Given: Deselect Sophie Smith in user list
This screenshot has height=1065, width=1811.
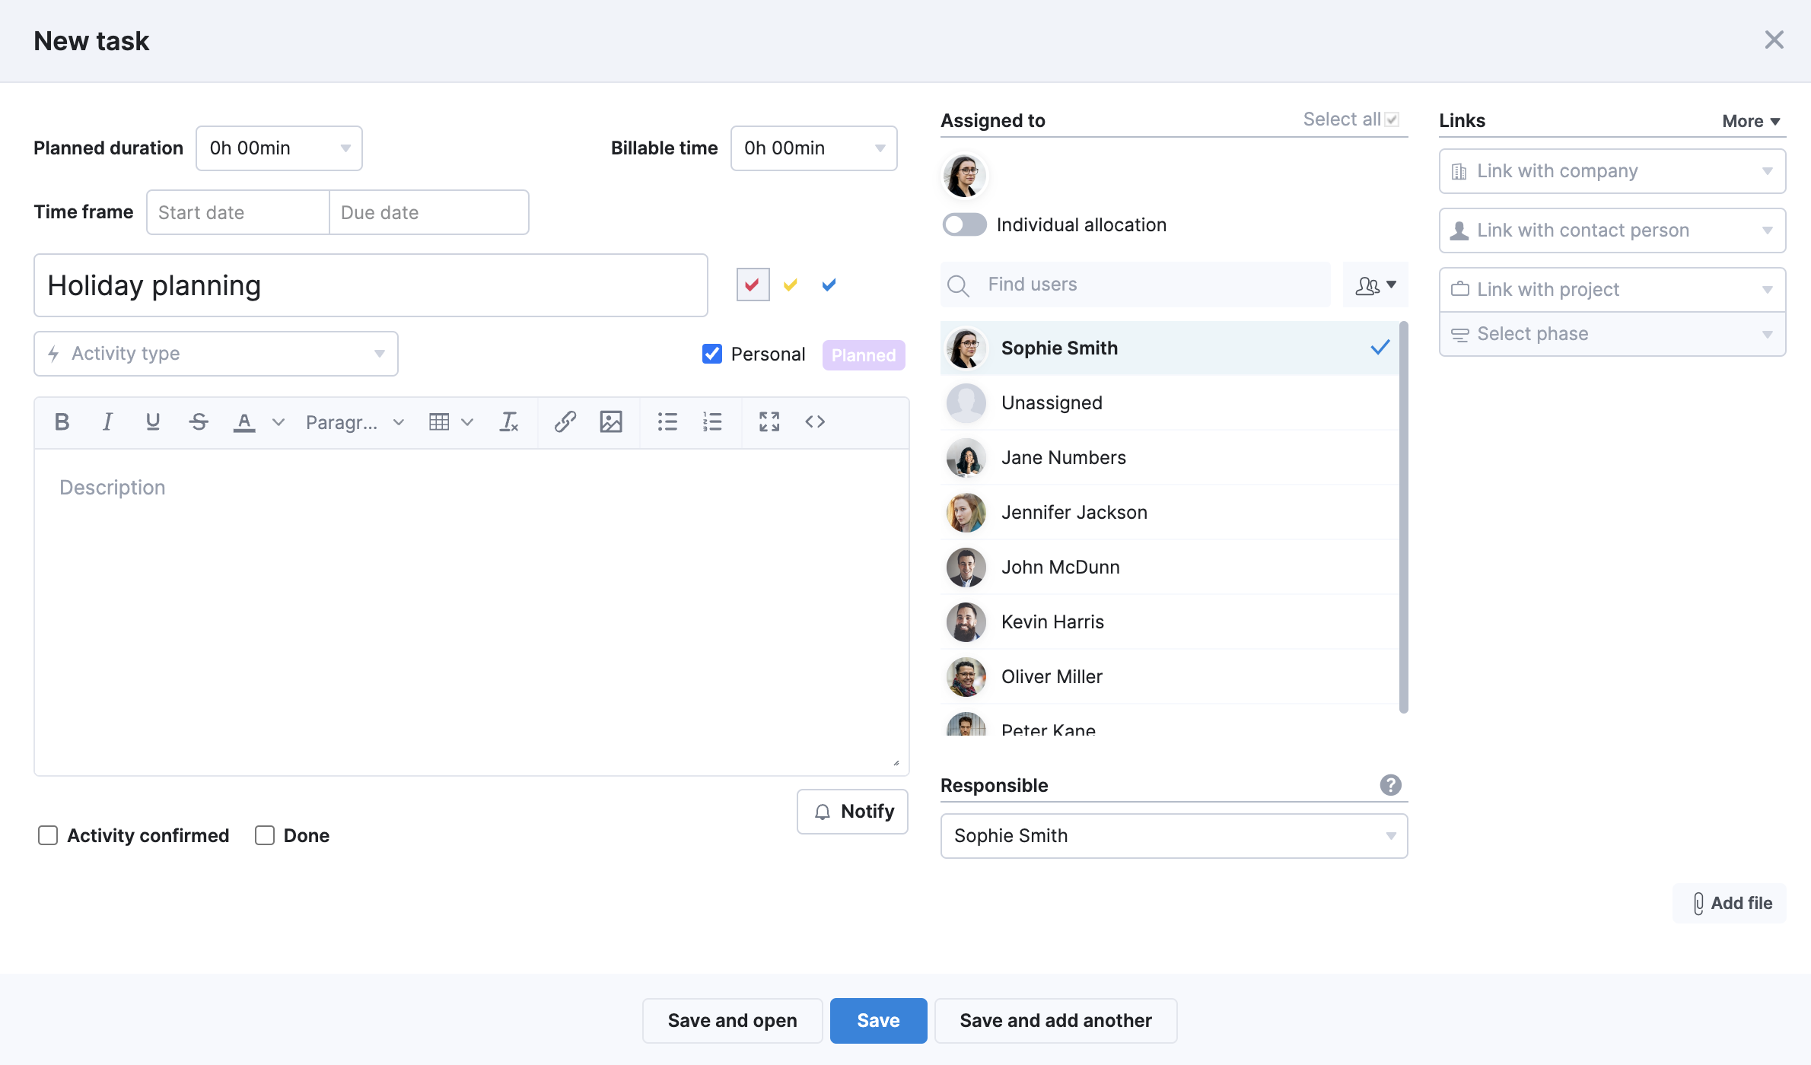Looking at the screenshot, I should [x=1170, y=348].
